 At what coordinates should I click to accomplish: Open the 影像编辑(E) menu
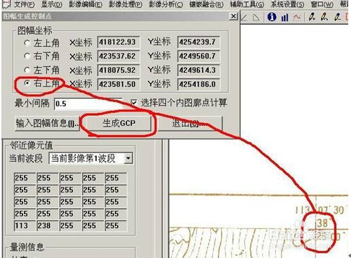pos(86,4)
